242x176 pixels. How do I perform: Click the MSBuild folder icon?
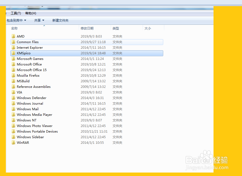pos(13,81)
